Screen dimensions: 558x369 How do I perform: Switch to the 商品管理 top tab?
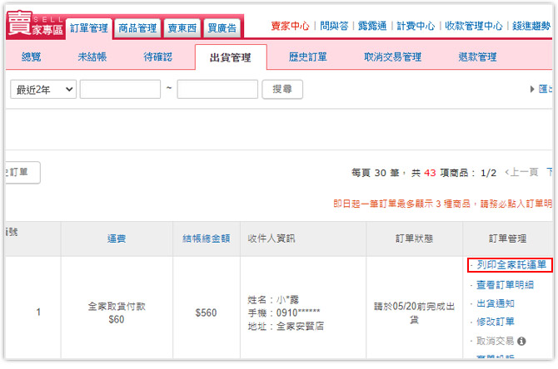point(137,28)
